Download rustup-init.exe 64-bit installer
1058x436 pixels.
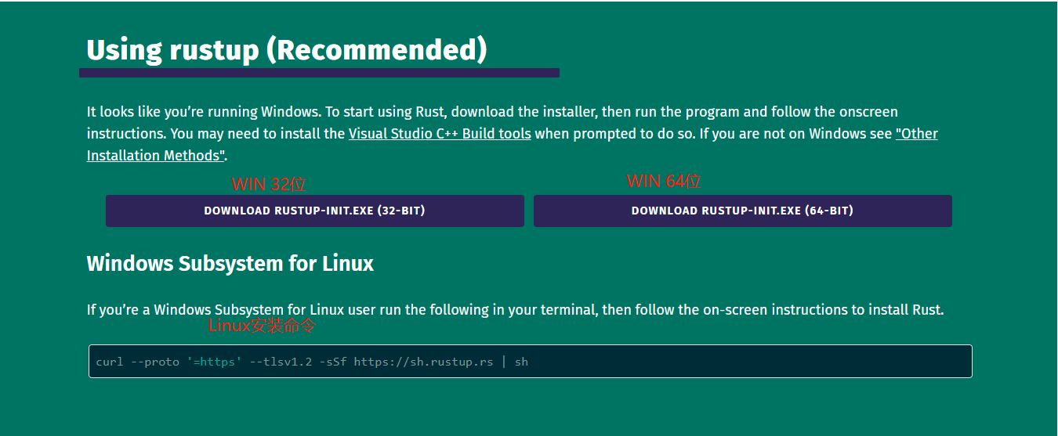tap(743, 211)
